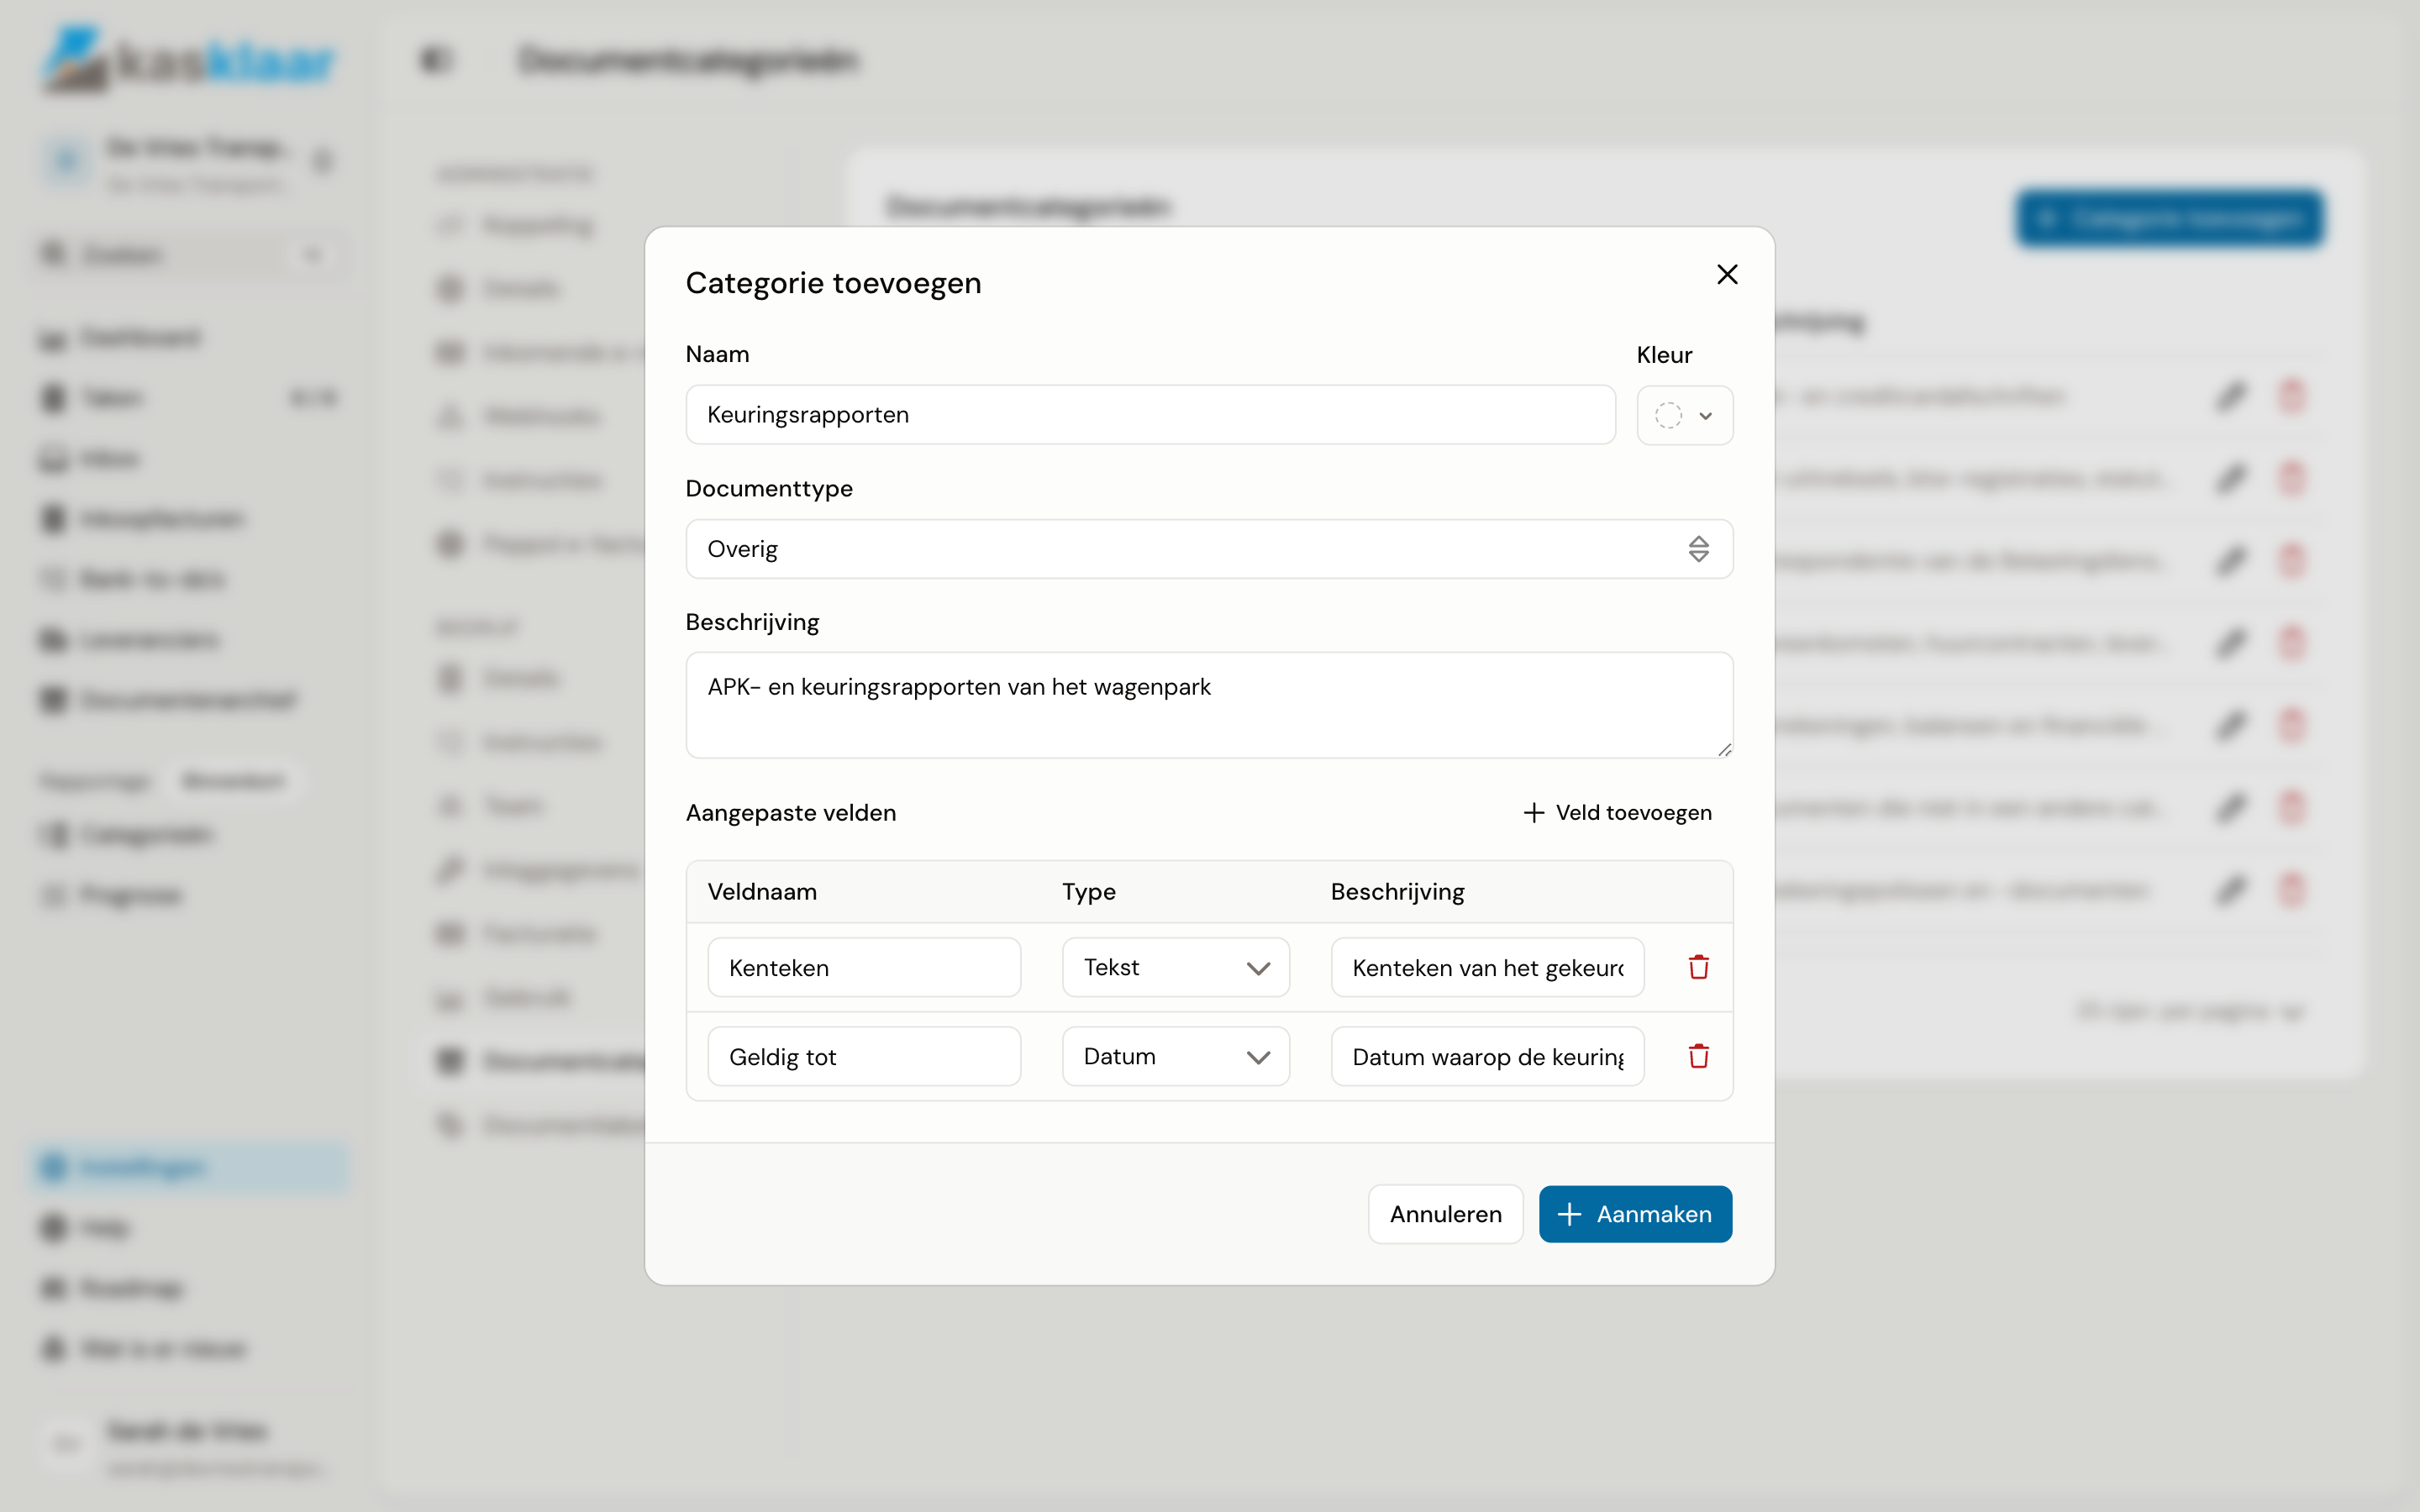Click the sidebar collapse icon in the background header

point(436,60)
